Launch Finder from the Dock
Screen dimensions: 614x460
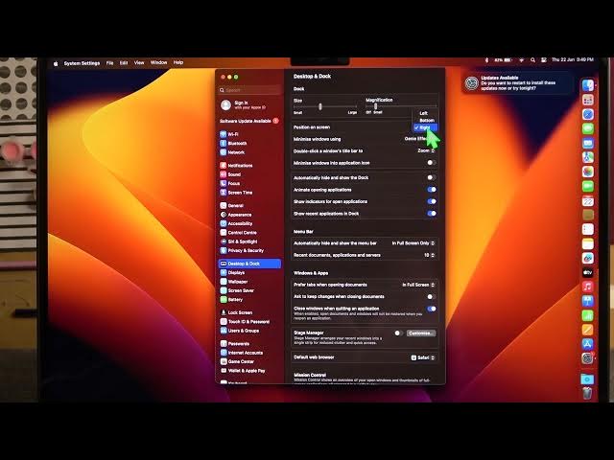(x=587, y=85)
